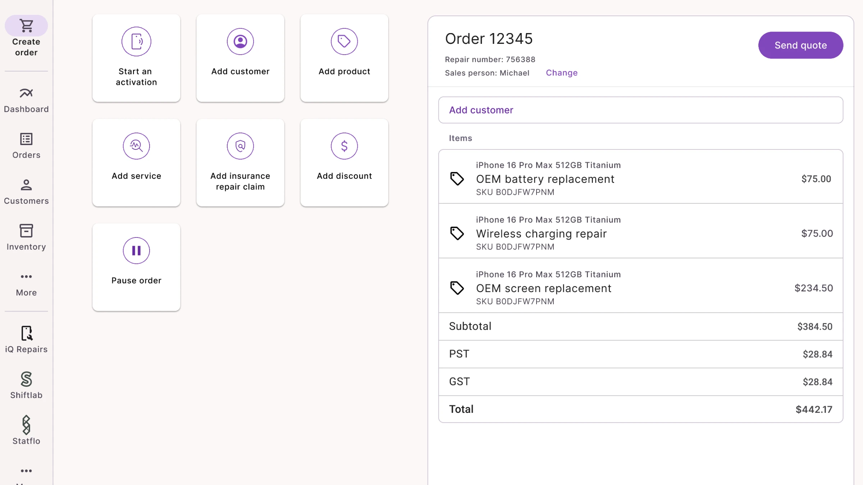Open the Shiftlab app icon
This screenshot has width=863, height=485.
coord(26,379)
